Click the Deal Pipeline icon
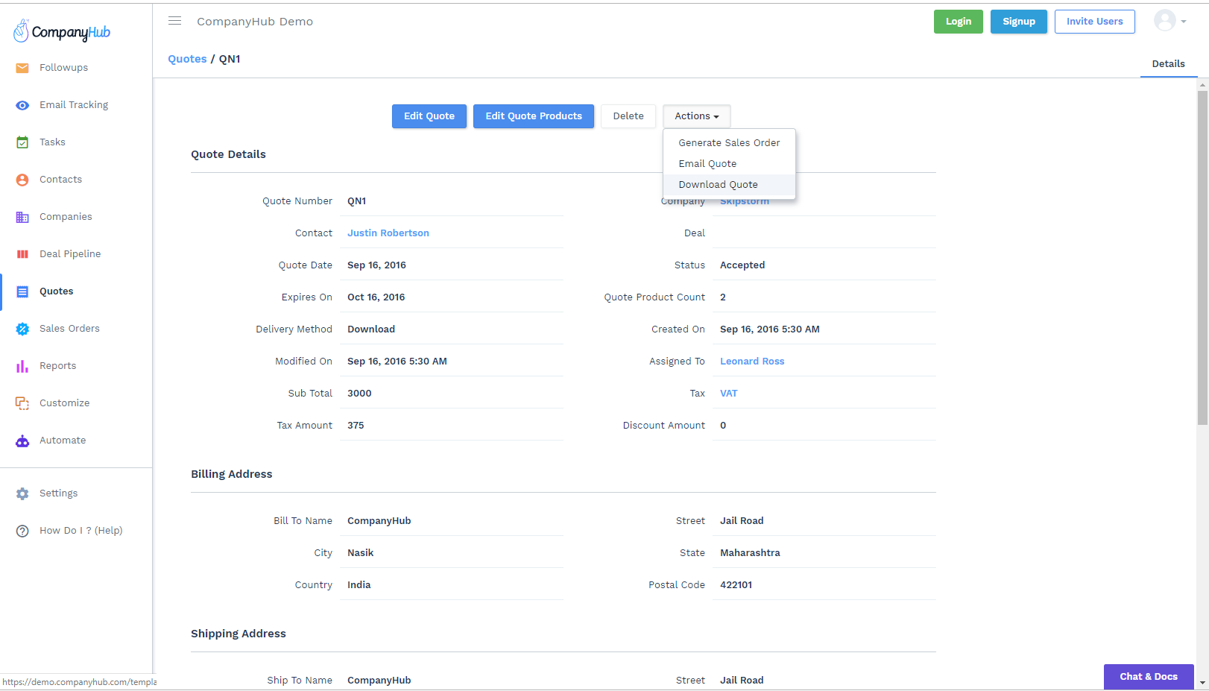The height and width of the screenshot is (691, 1209). [x=22, y=254]
